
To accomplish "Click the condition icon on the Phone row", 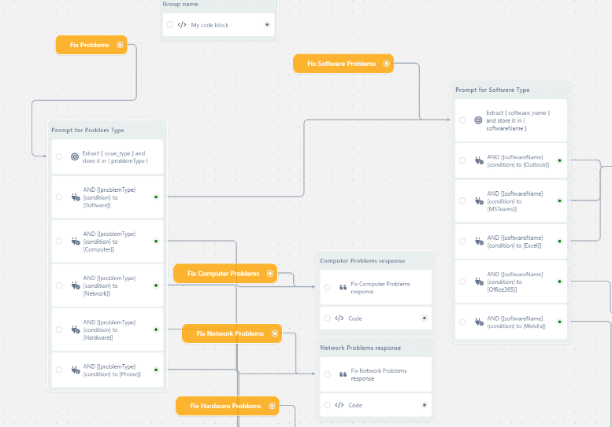I will click(x=75, y=370).
